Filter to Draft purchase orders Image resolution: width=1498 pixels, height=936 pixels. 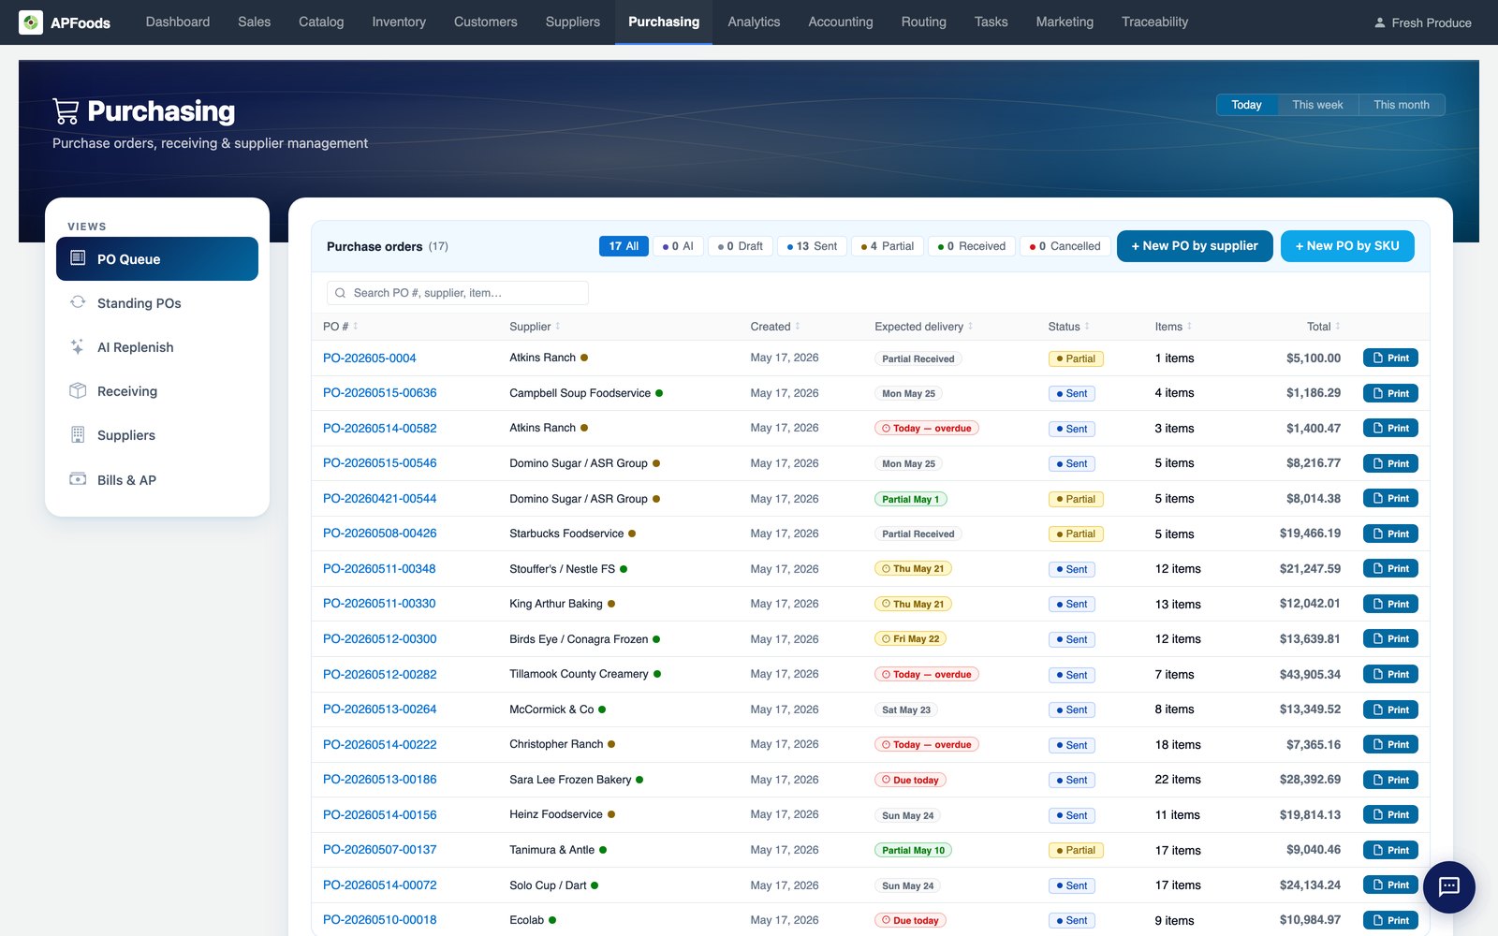tap(741, 246)
